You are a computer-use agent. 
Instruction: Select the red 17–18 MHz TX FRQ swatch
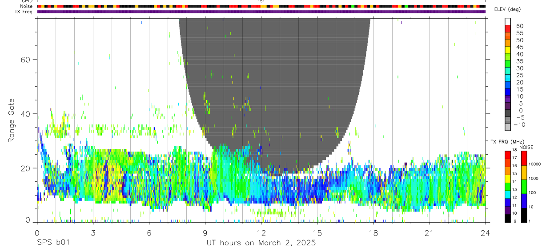pos(508,155)
